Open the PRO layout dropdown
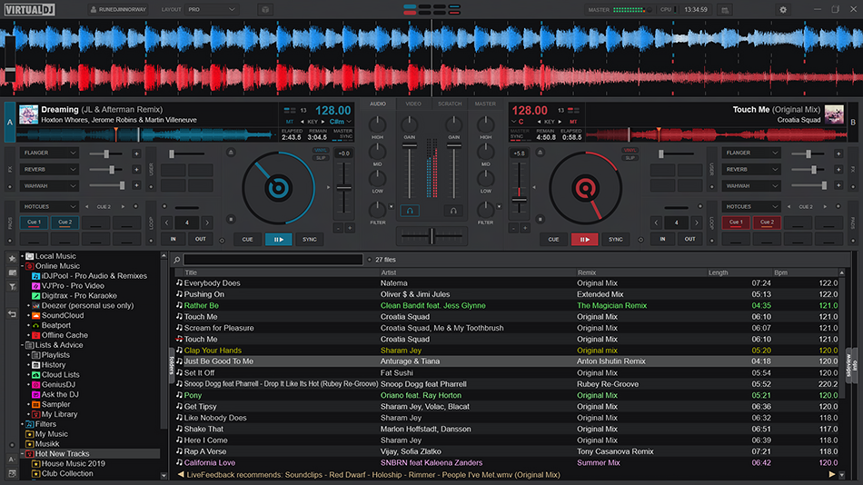 [213, 9]
